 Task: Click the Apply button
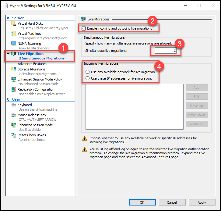[x=202, y=202]
